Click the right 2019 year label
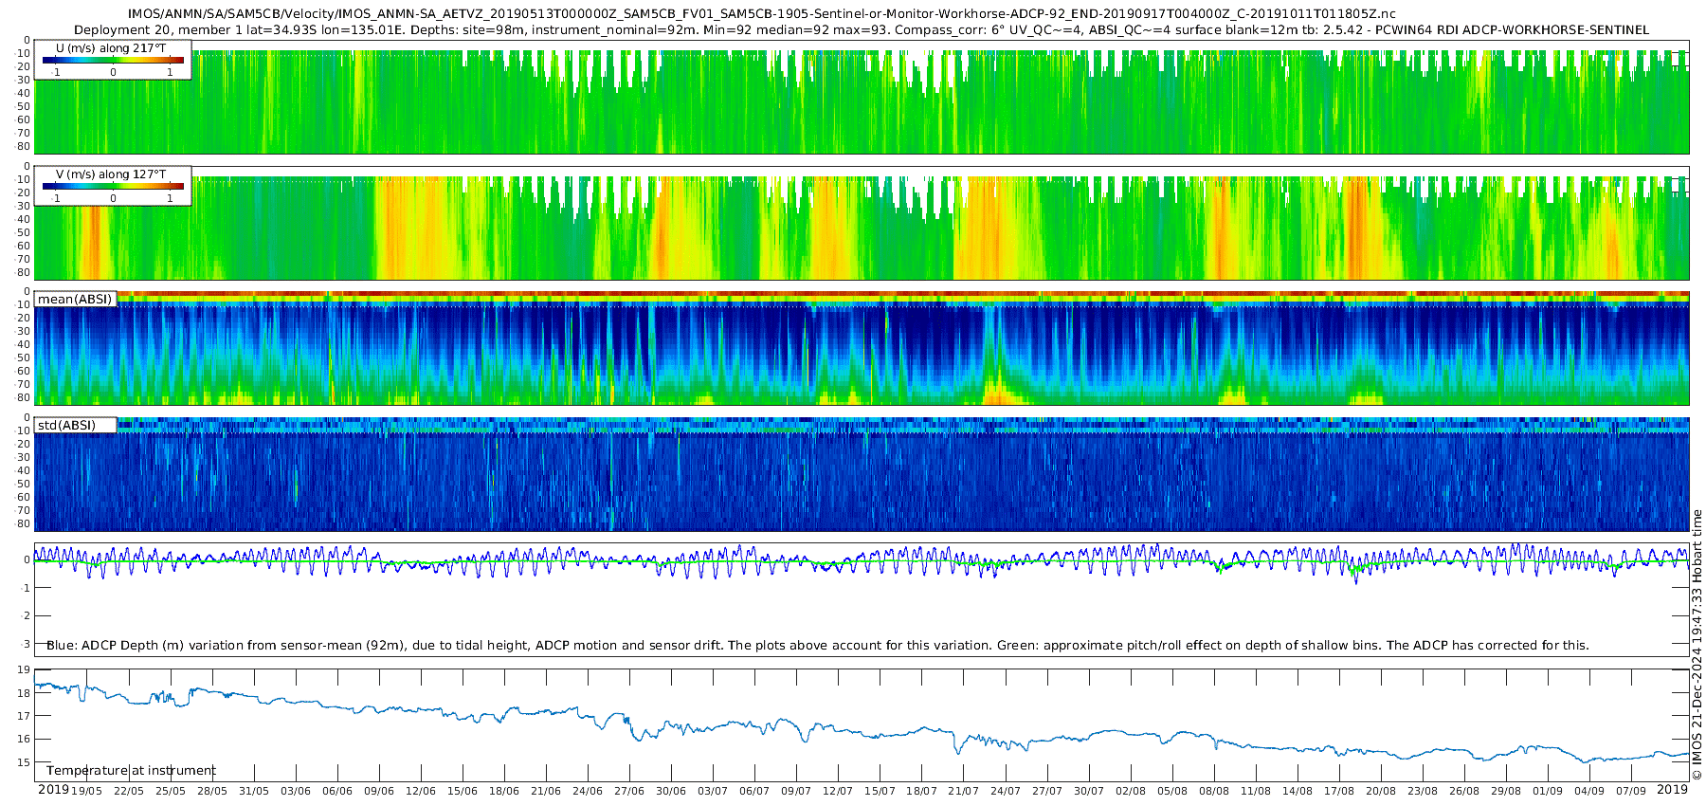 [x=1672, y=790]
